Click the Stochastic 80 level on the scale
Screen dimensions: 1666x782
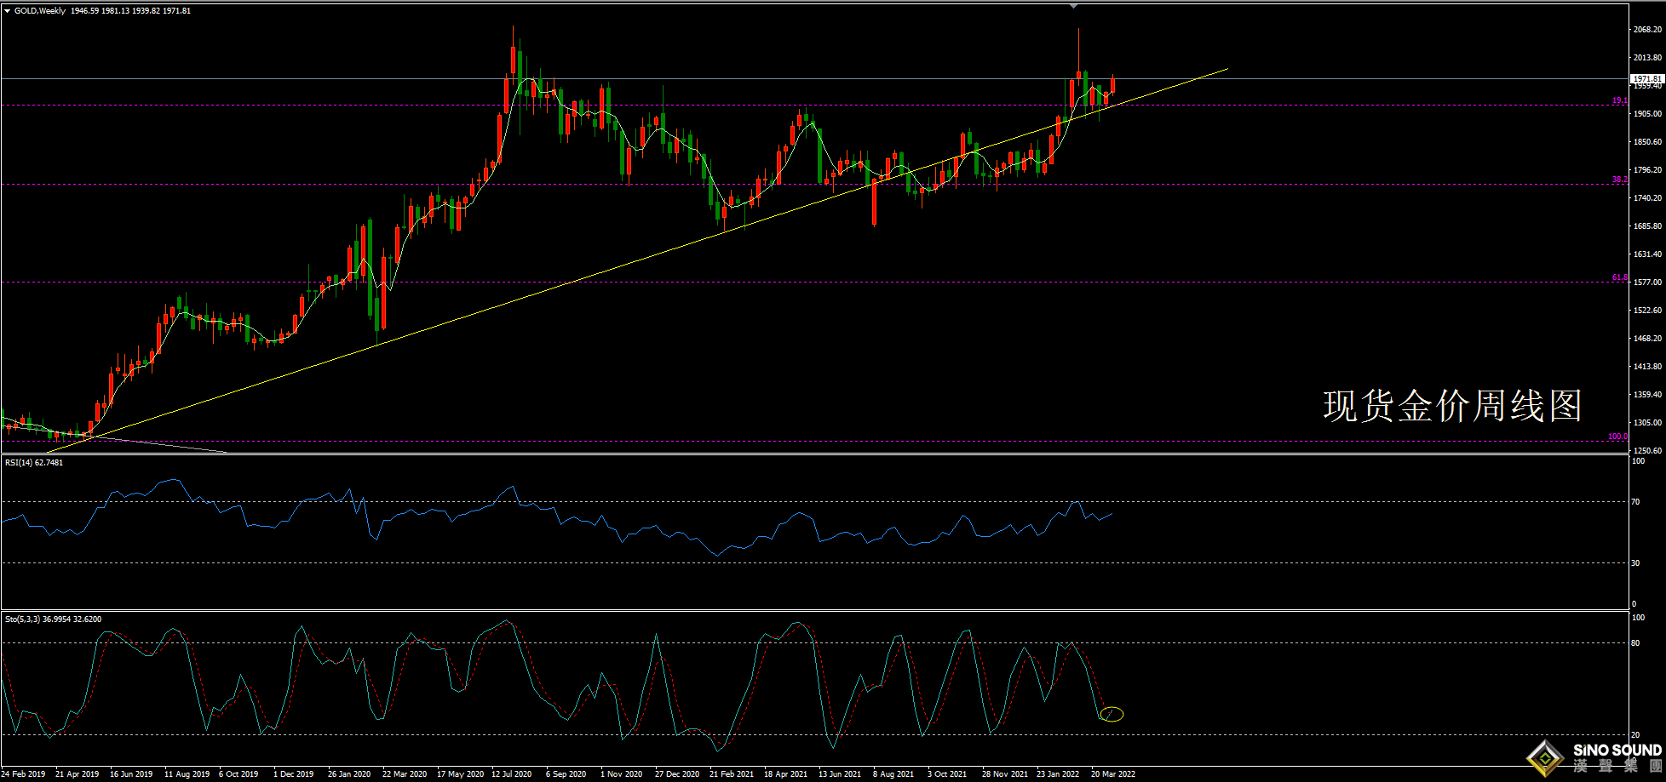tap(1635, 643)
